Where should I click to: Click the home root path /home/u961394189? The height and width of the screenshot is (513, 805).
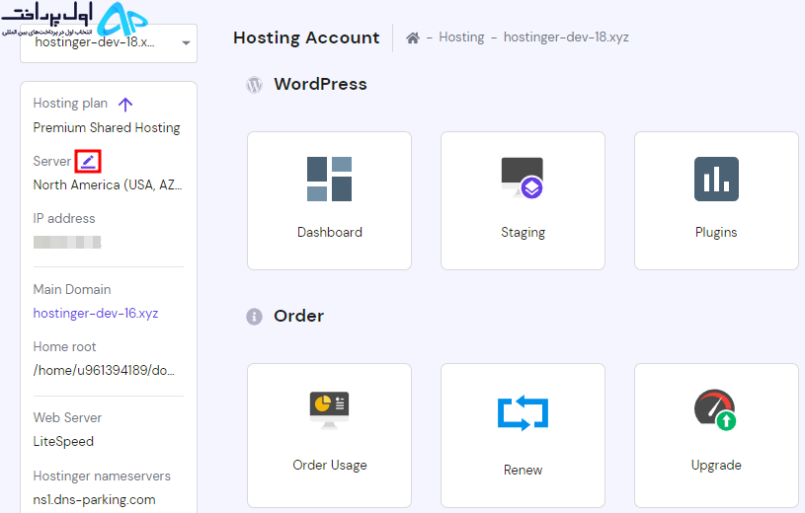104,370
